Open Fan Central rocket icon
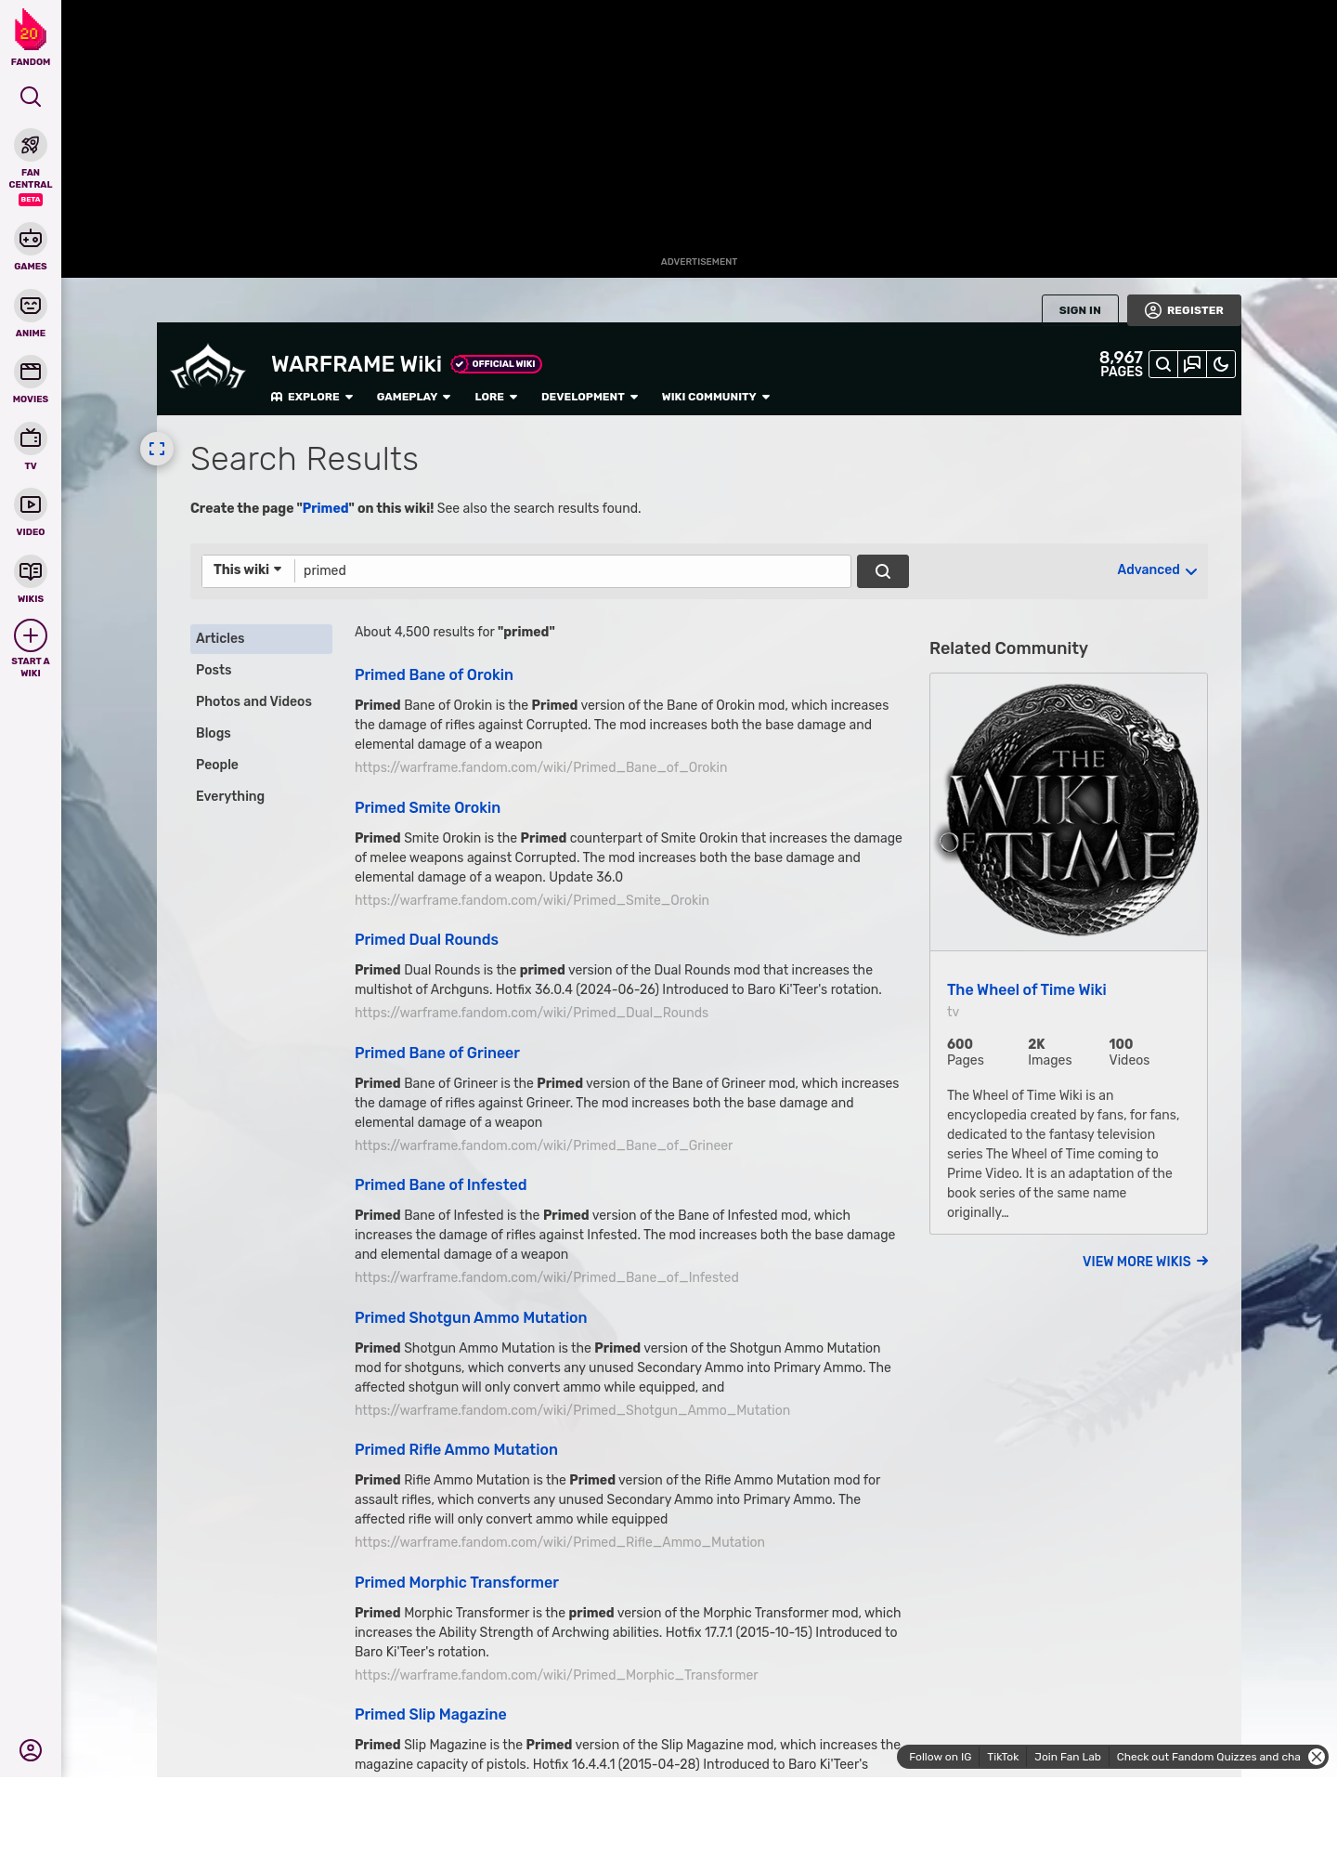 [x=31, y=145]
